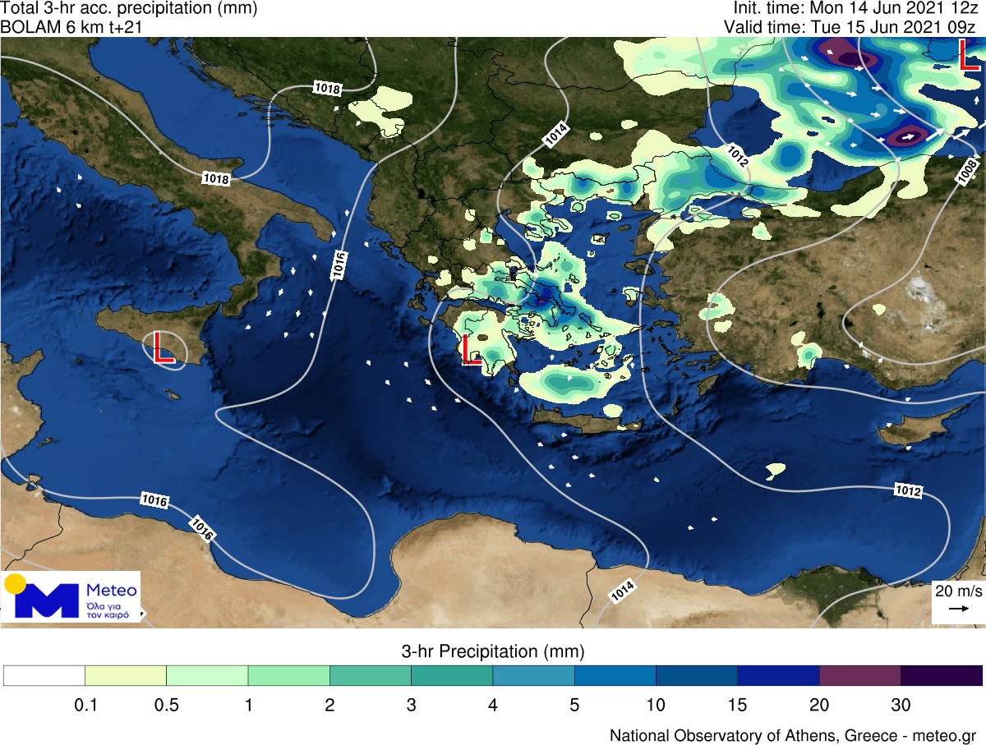This screenshot has width=986, height=745.
Task: Click the '3-hr Precipitation (mm)' legend title
Action: [492, 651]
